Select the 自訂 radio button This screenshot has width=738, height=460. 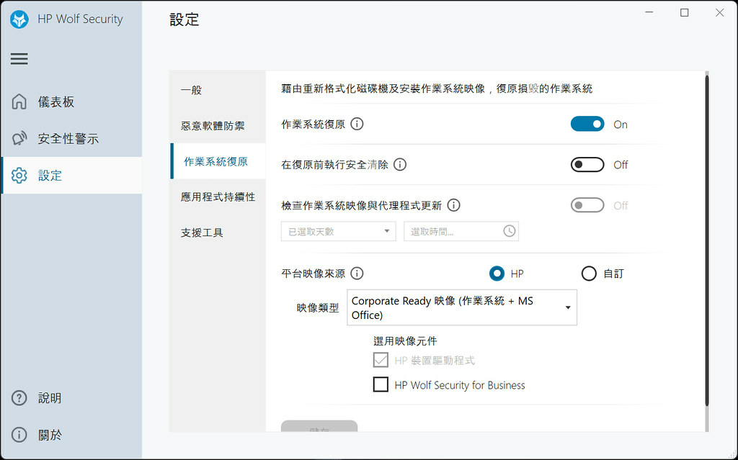(589, 274)
